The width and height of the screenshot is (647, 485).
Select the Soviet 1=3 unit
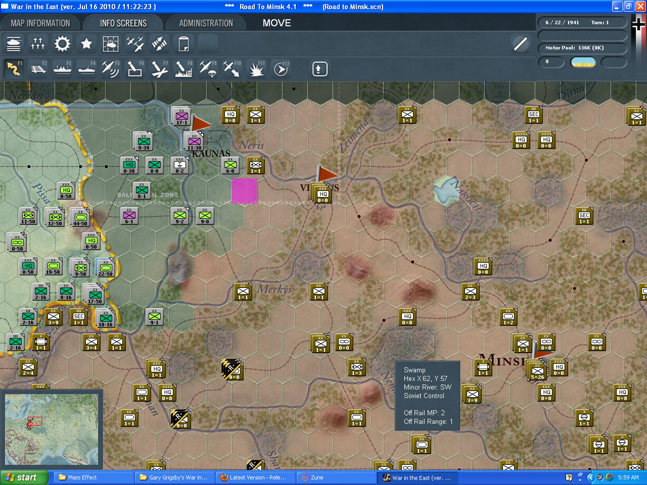pyautogui.click(x=357, y=368)
